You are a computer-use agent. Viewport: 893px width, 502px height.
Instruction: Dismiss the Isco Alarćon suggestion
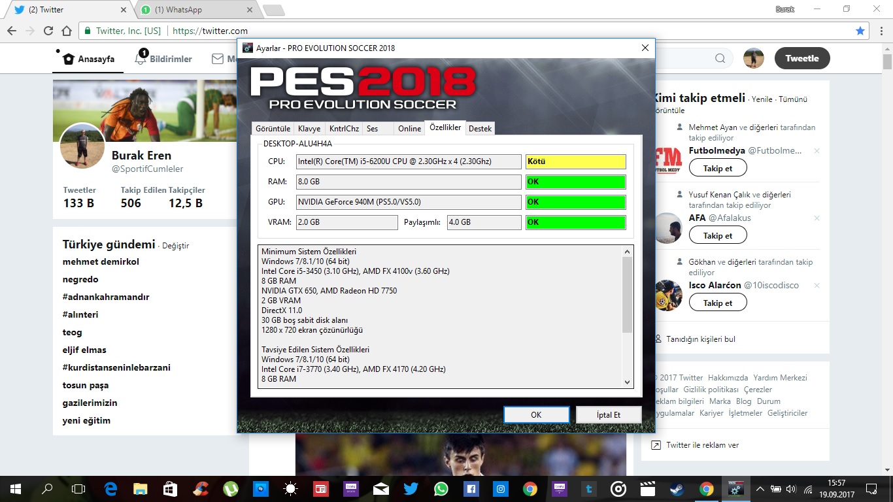817,286
